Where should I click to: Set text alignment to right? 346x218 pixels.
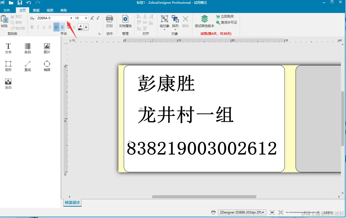pos(68,27)
